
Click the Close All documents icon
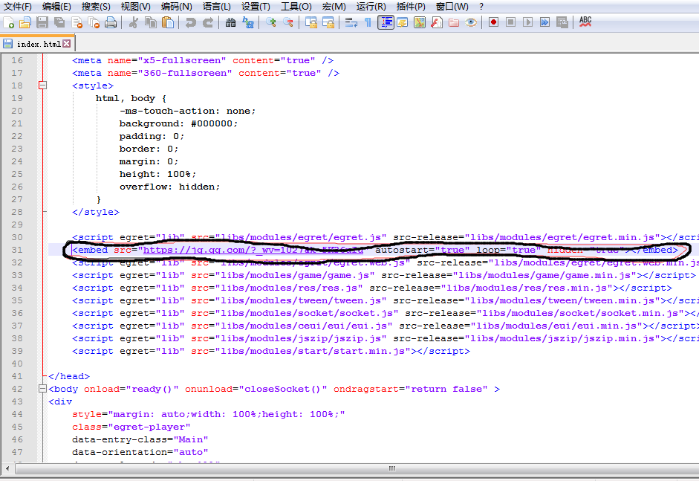click(94, 22)
